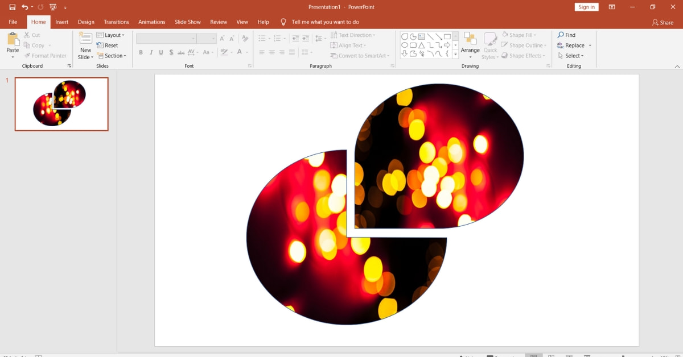
Task: Select the Left Brace shape
Action: (447, 53)
